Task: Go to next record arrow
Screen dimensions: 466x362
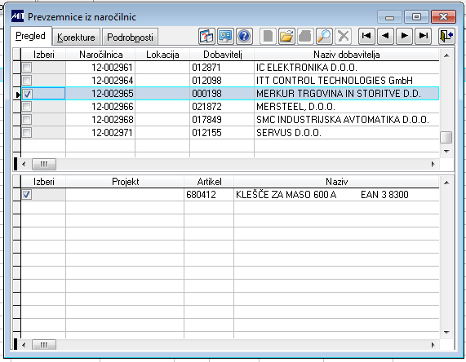Action: (x=404, y=36)
